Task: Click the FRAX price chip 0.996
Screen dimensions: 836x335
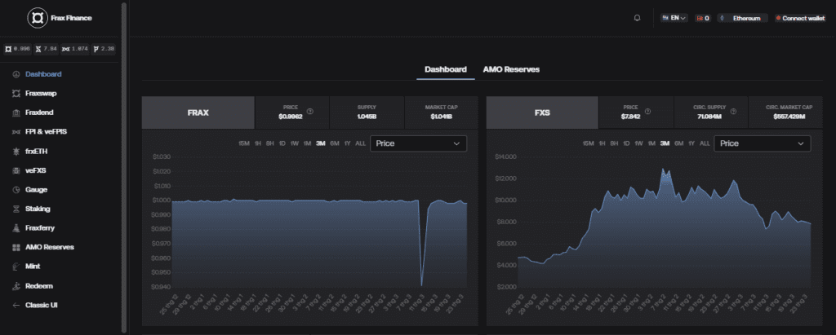Action: pos(18,49)
